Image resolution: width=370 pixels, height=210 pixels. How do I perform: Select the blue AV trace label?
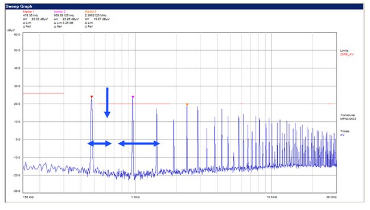tap(342, 135)
